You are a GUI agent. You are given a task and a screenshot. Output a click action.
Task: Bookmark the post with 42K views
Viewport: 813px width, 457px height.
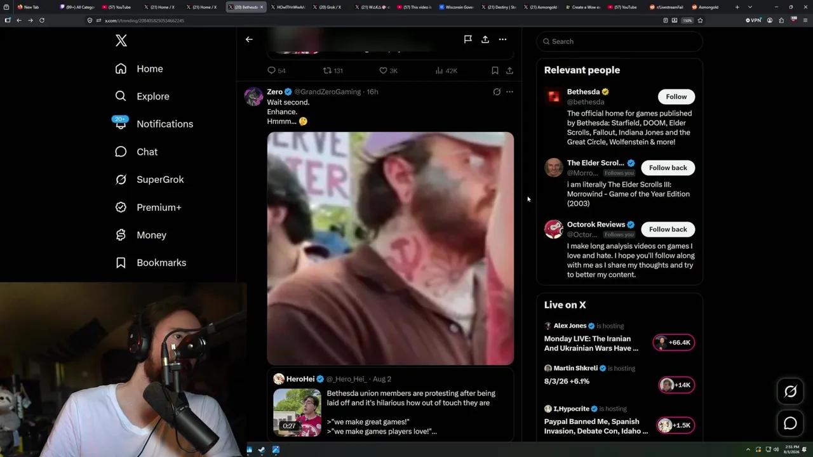point(495,70)
